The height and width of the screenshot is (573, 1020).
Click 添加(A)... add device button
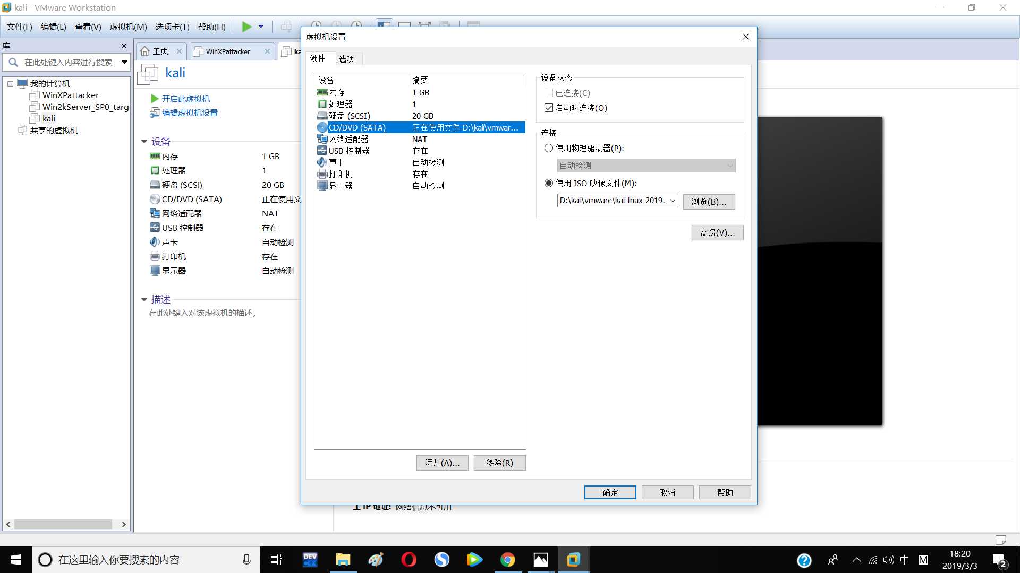coord(442,463)
